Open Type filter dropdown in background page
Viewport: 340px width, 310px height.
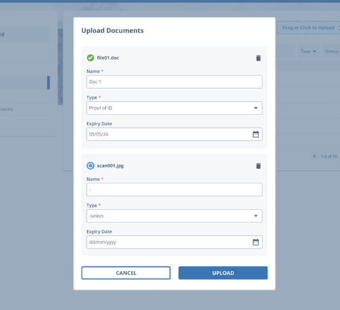tap(308, 51)
